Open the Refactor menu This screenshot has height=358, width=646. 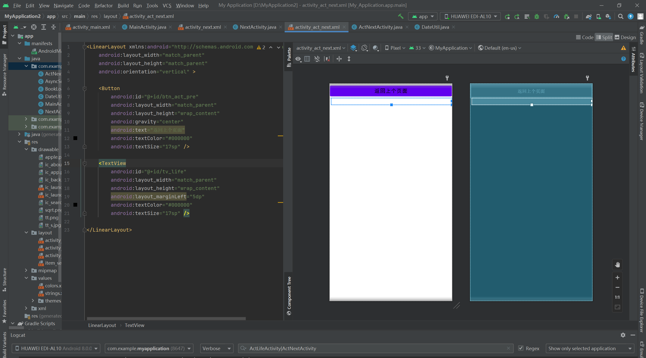point(103,5)
